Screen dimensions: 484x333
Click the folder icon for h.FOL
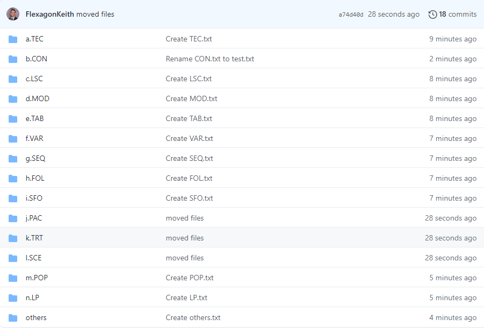pos(13,179)
